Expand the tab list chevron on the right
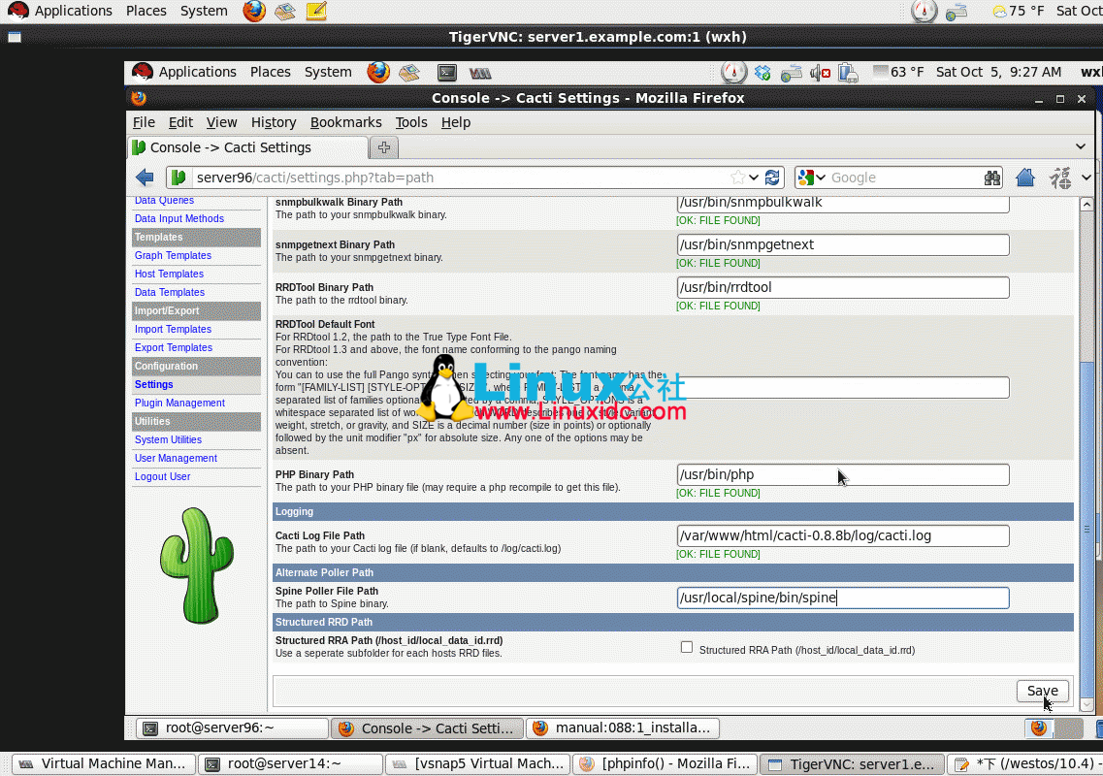1103x776 pixels. pos(1079,145)
